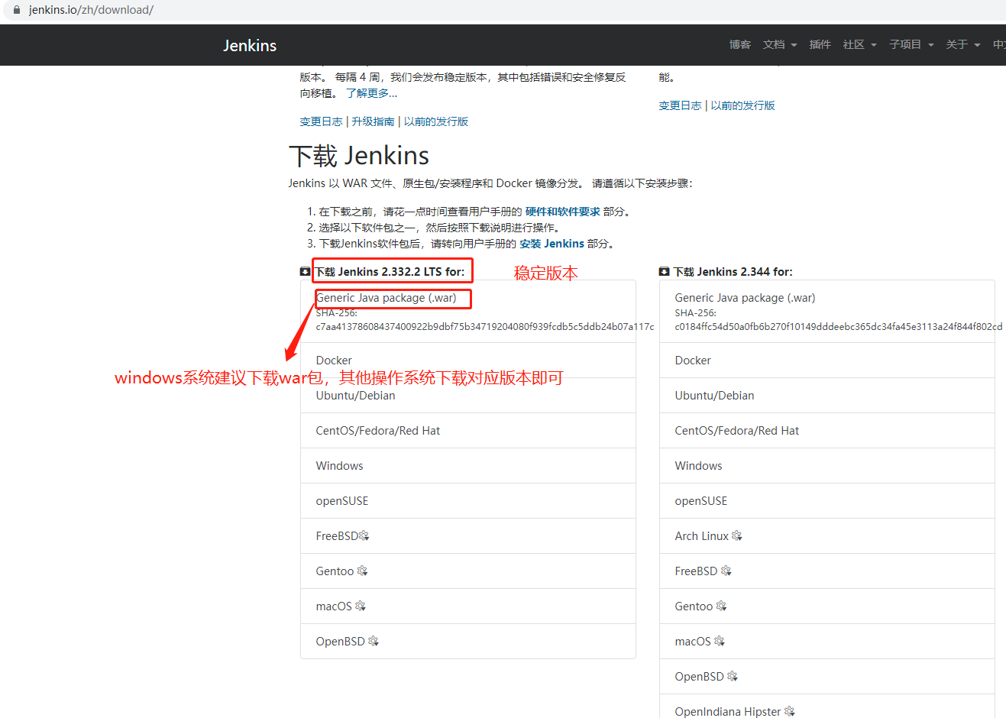The image size is (1006, 718).
Task: Select the weekly CentOS/Fedora/Red Hat option
Action: tap(827, 431)
